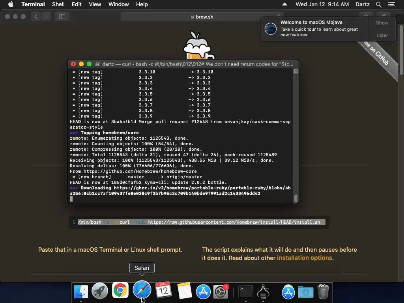Viewport: 404px width, 303px height.
Task: Close the Terminal window red button
Action: pos(73,64)
